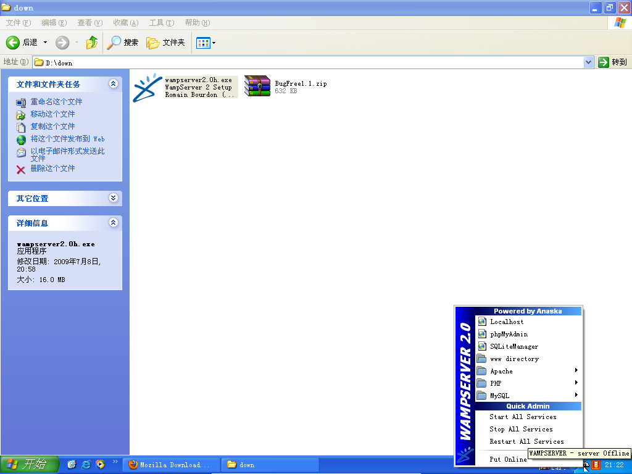Screen dimensions: 632x474
Task: Click the red X delete file icon
Action: pos(21,169)
